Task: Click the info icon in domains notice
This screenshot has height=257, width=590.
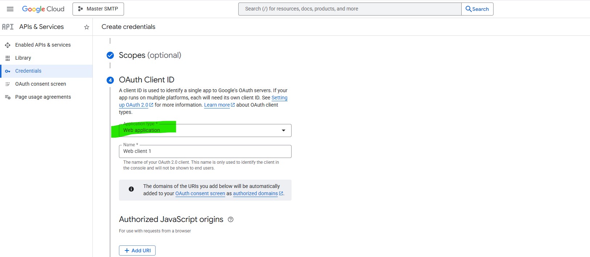Action: pos(131,189)
